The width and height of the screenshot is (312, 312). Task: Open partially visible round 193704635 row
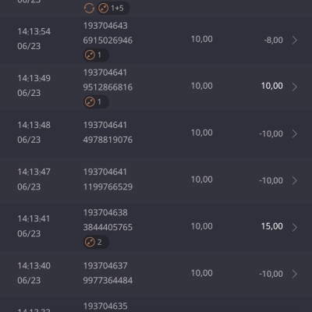coord(156,305)
